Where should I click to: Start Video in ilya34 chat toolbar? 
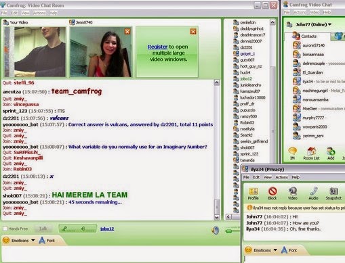click(293, 193)
